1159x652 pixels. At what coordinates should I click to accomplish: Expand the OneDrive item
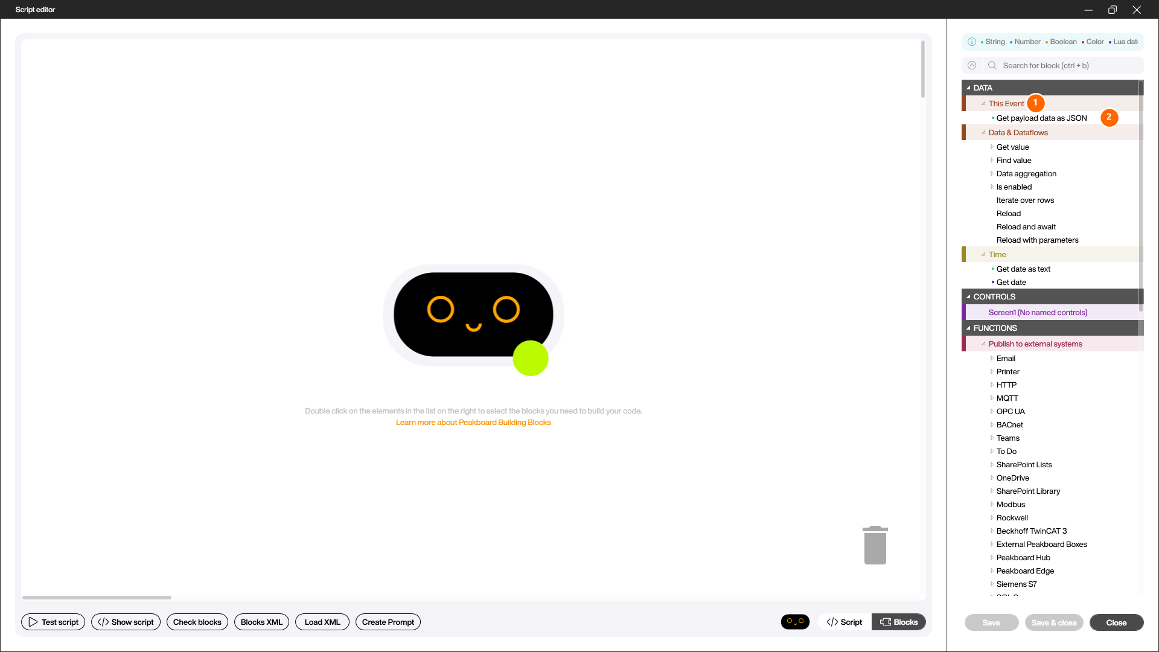[992, 478]
